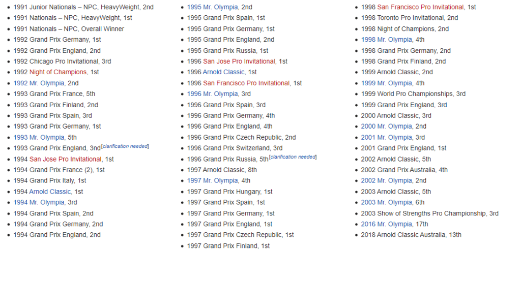Click '1995 Grand Prix Russia, 1st' entry
The image size is (521, 281).
point(227,50)
